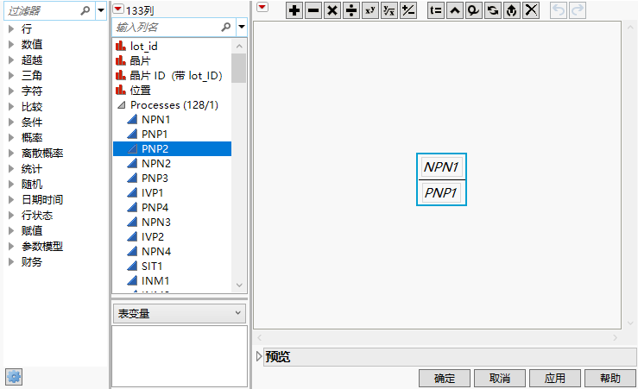Open the dropdown arrow next to 输入列名 search
The image size is (638, 389).
[x=242, y=28]
